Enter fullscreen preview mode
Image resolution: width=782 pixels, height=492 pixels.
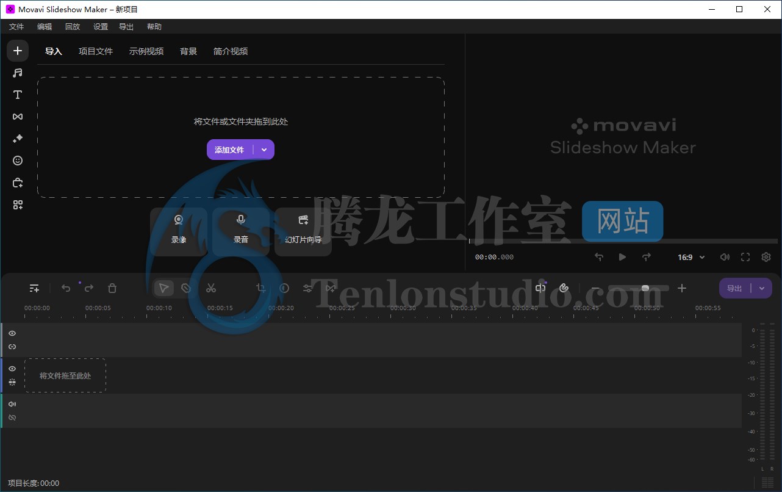745,257
